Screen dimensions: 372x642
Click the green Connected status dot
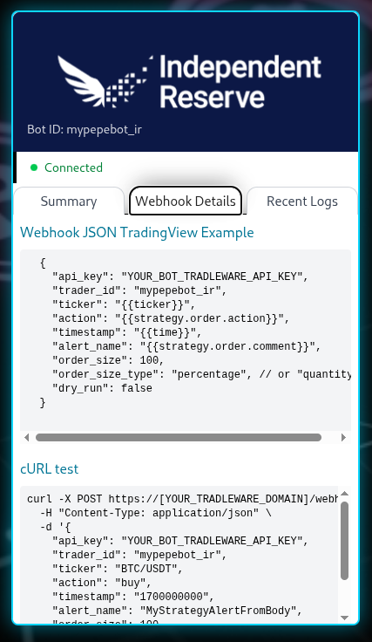34,167
